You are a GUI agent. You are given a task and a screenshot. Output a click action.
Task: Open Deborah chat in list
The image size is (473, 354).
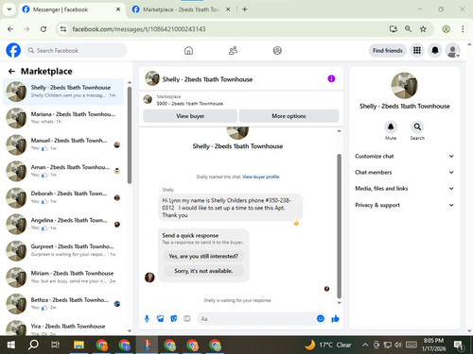coord(63,197)
